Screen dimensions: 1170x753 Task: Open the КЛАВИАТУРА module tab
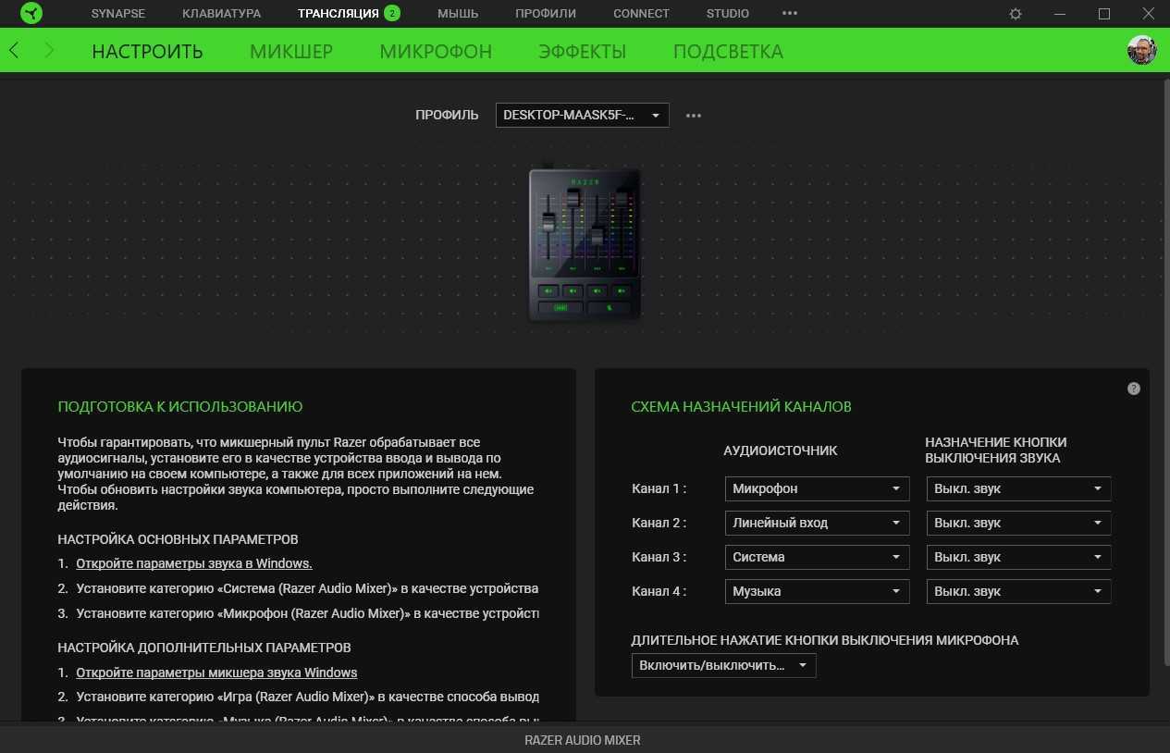click(x=221, y=14)
